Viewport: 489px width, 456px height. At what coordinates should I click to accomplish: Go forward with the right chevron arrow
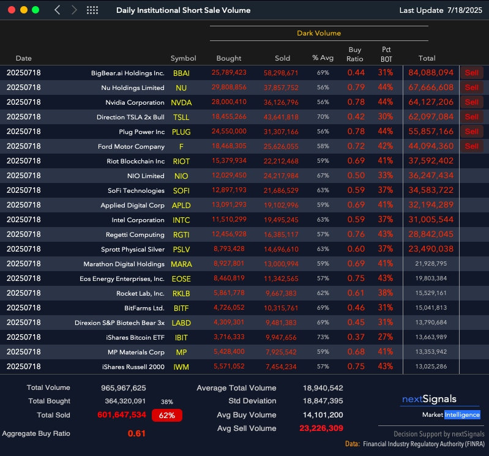coord(74,10)
